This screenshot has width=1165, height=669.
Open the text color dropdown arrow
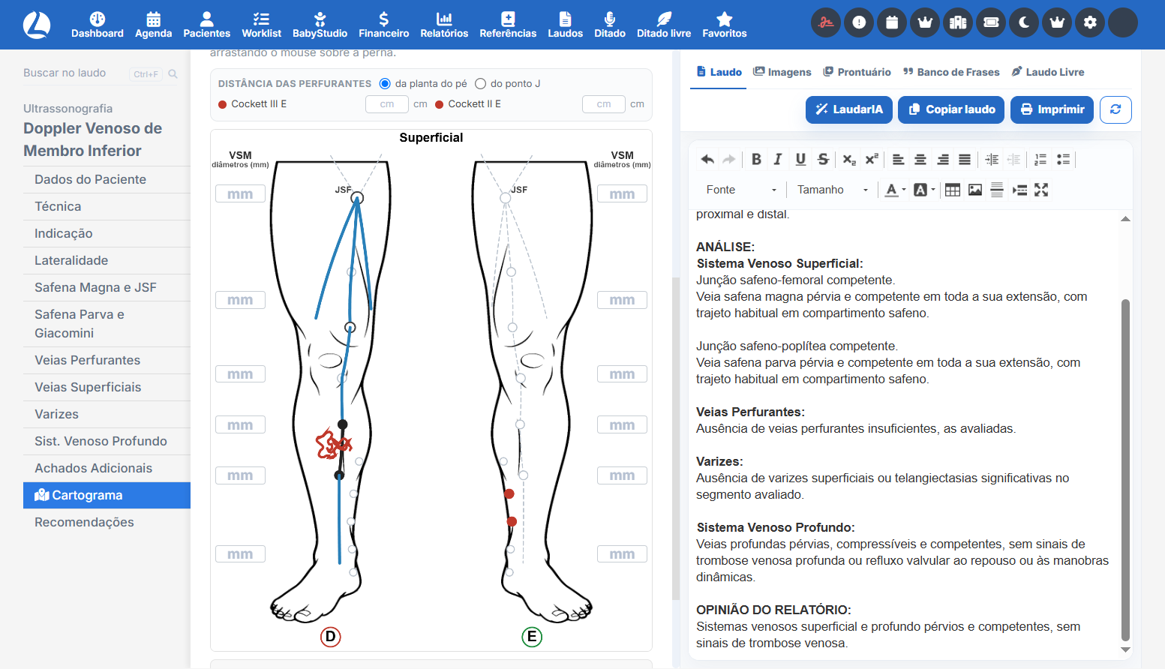click(x=904, y=190)
